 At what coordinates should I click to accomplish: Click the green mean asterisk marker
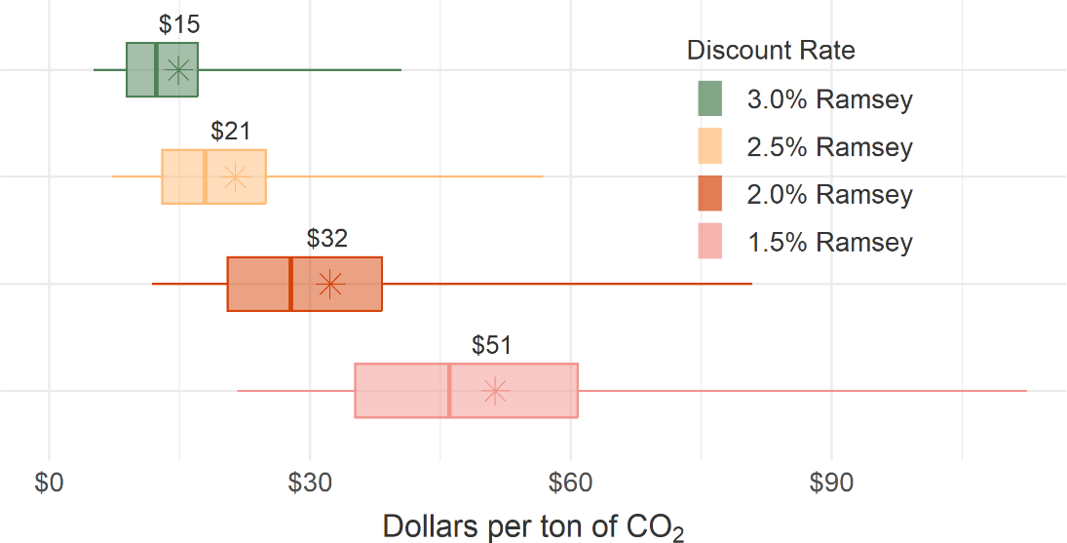[178, 70]
